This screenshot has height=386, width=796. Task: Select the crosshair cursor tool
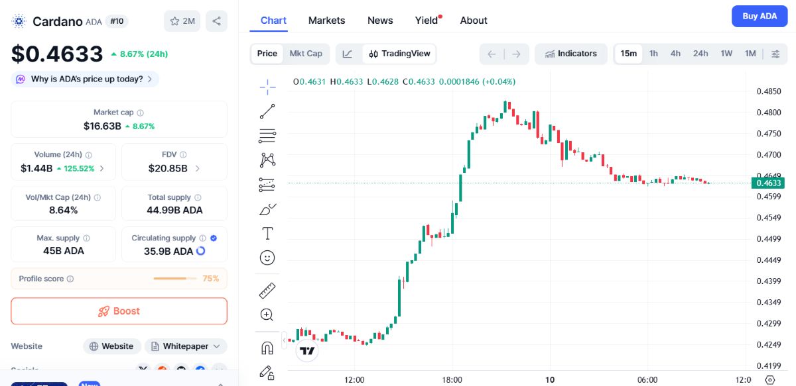tap(267, 87)
